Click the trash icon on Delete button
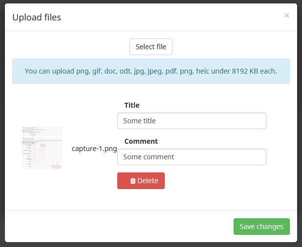This screenshot has height=247, width=302. point(132,181)
